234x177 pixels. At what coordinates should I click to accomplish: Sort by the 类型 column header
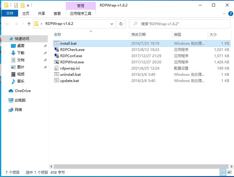[177, 34]
